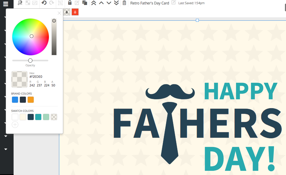Expand the second-to-last sidebar arrow section

tap(6, 136)
